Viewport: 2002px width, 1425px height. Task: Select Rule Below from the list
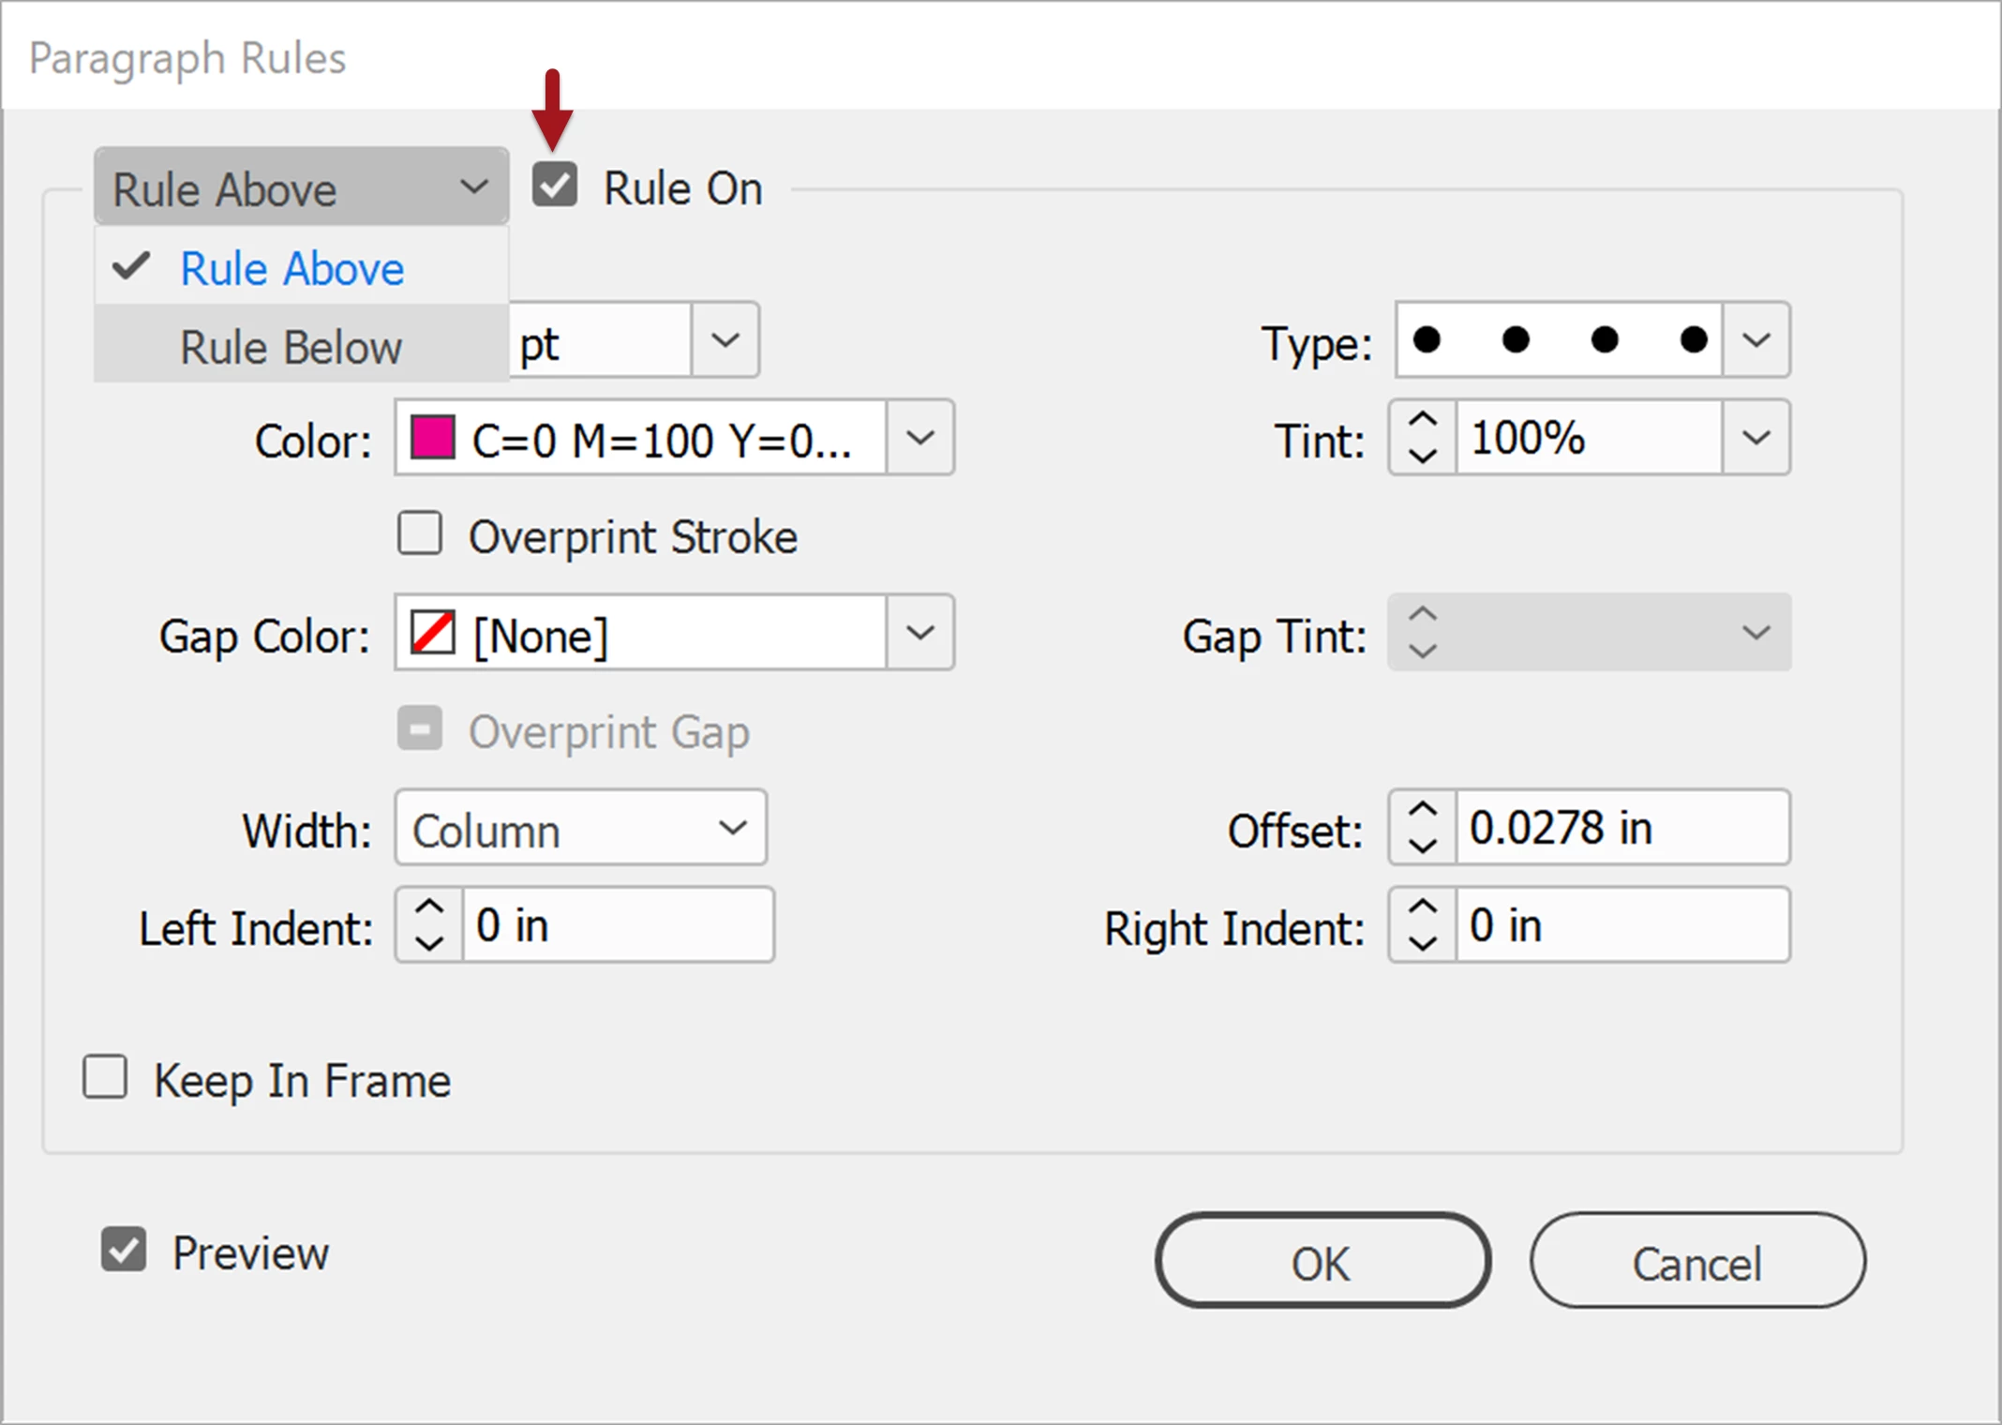click(291, 347)
